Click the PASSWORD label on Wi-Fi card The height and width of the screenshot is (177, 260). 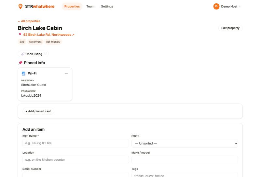[x=28, y=91]
